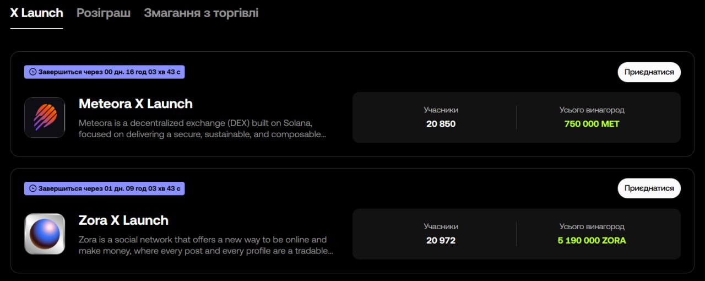
Task: Click the Meteora participants count 20 850
Action: (441, 124)
